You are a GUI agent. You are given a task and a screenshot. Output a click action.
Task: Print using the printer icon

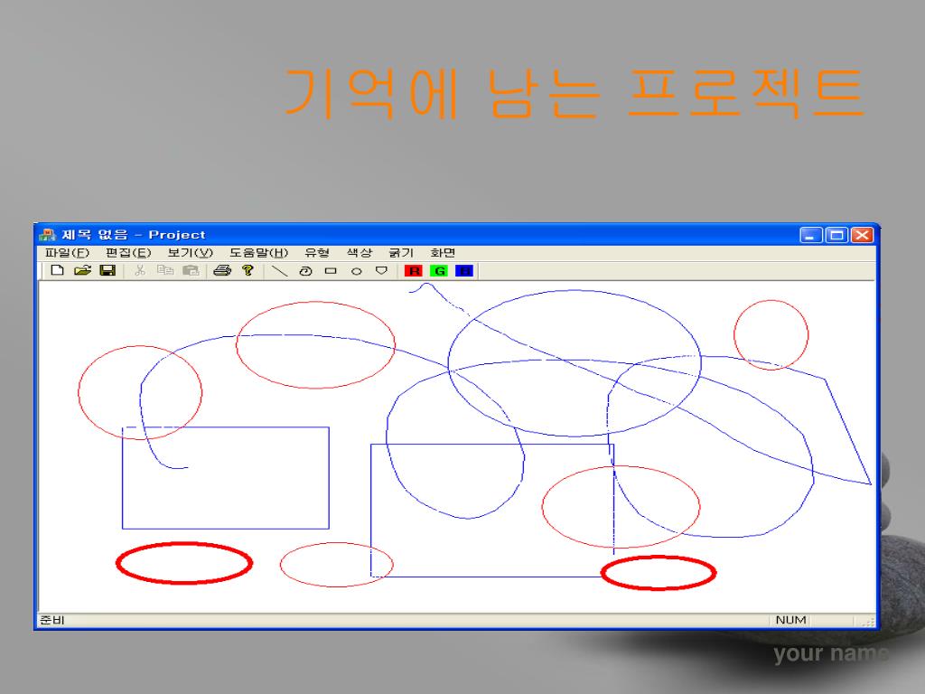(x=222, y=270)
